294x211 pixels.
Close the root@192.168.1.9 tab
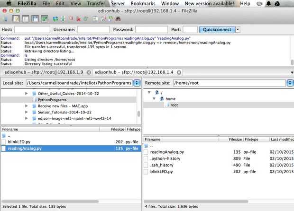pos(89,72)
